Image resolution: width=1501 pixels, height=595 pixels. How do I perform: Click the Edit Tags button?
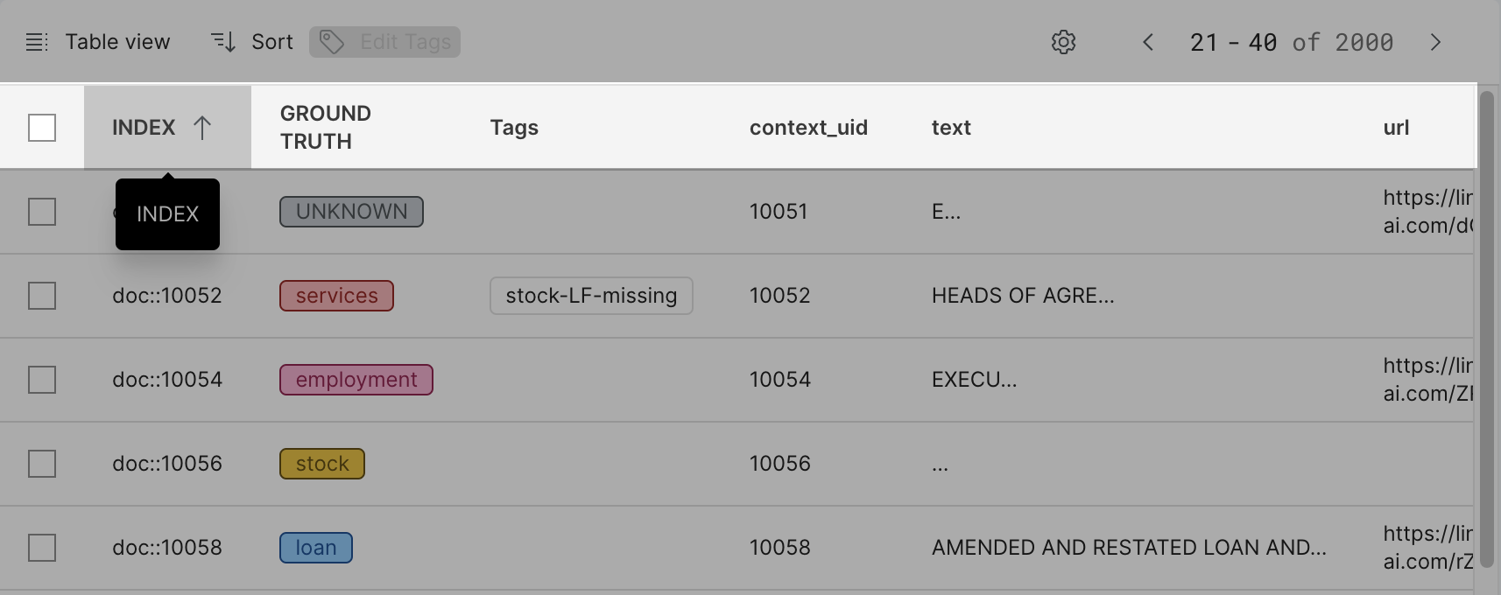[x=384, y=42]
